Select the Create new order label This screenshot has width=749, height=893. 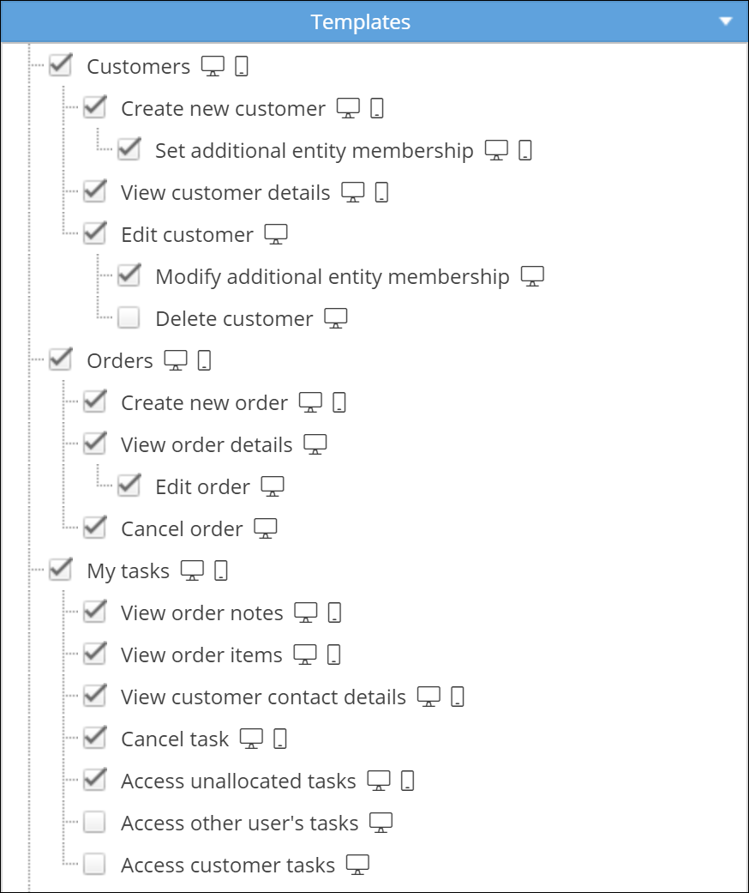(x=204, y=403)
